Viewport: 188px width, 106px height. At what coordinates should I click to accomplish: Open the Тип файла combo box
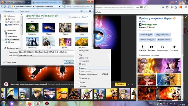click(46, 56)
